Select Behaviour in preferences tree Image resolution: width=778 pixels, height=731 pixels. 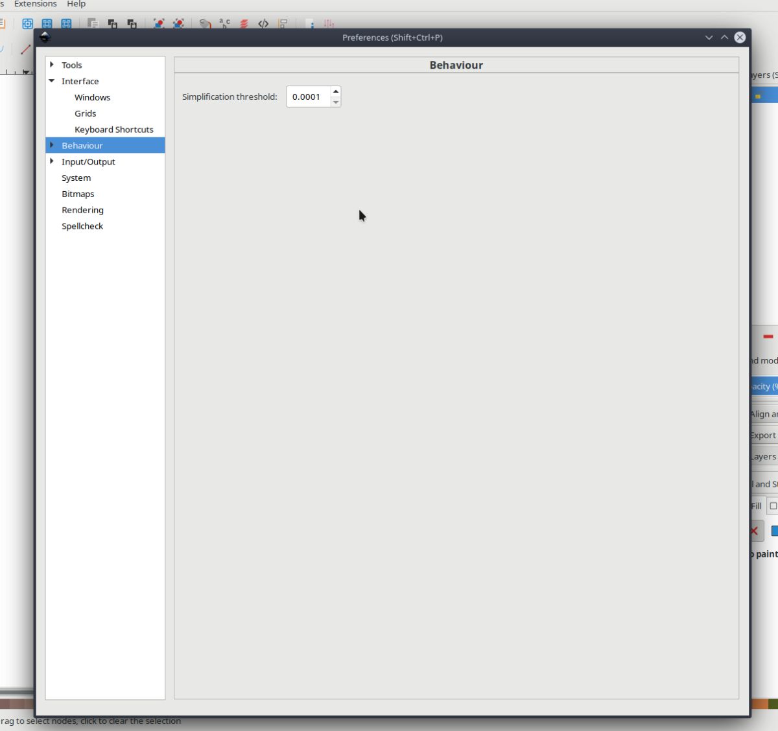coord(82,145)
